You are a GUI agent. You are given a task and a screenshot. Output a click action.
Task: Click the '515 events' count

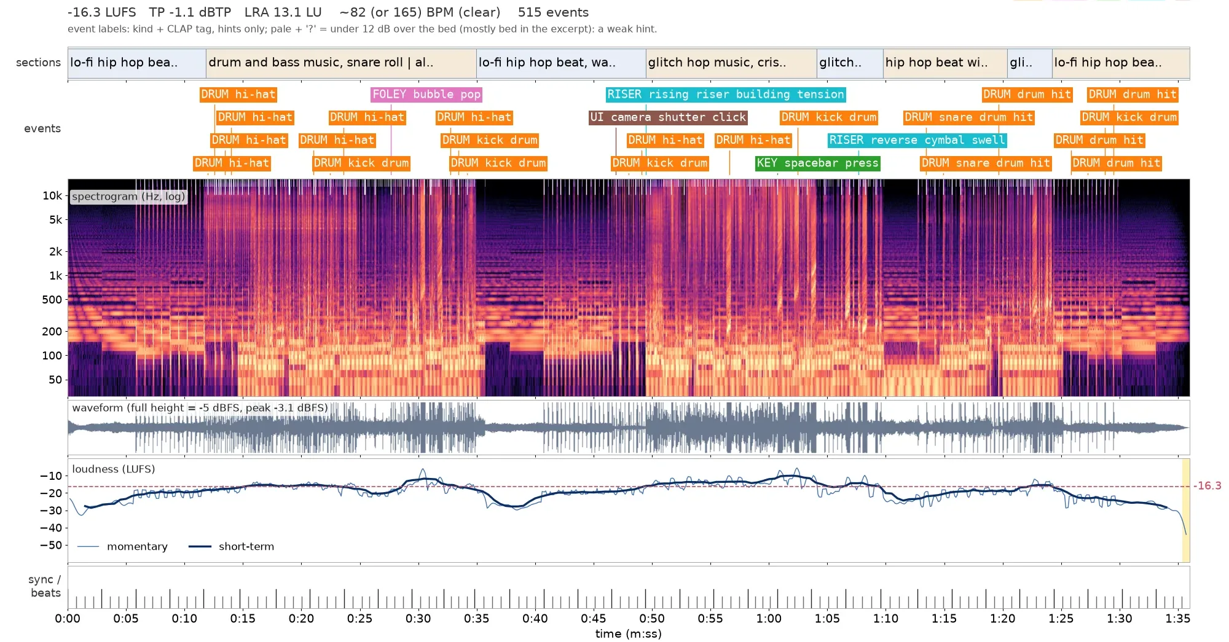(553, 12)
